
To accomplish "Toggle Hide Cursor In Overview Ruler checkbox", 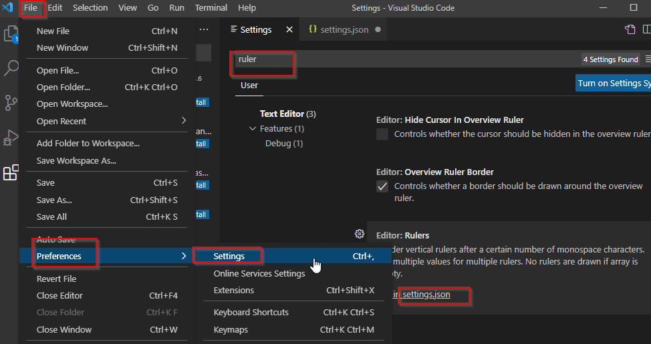I will click(x=382, y=134).
